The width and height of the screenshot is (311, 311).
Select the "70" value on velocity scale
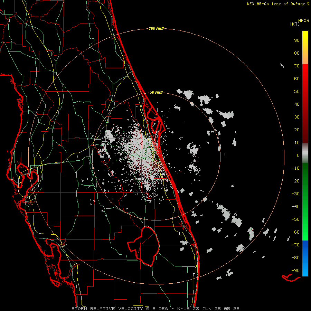pyautogui.click(x=297, y=66)
